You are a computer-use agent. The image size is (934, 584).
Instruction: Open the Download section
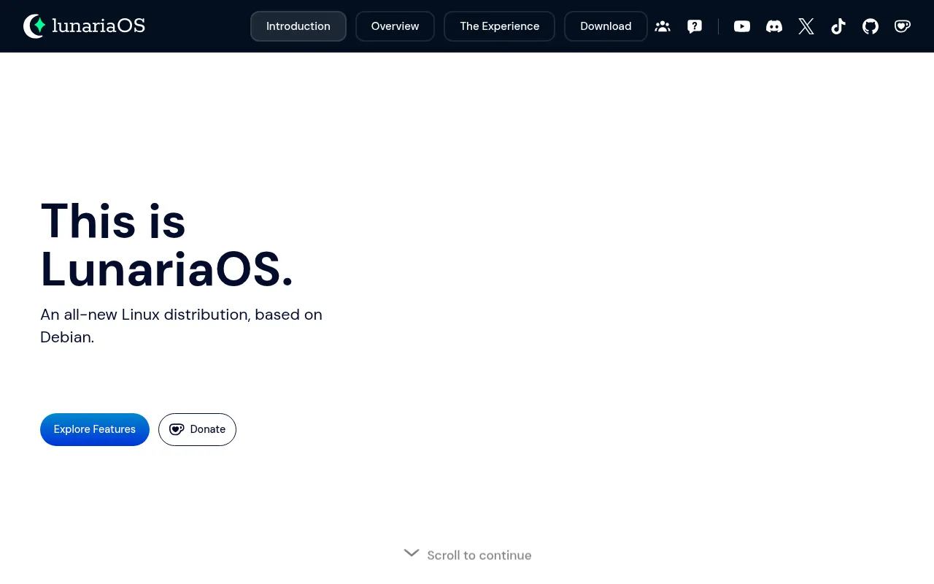[606, 26]
